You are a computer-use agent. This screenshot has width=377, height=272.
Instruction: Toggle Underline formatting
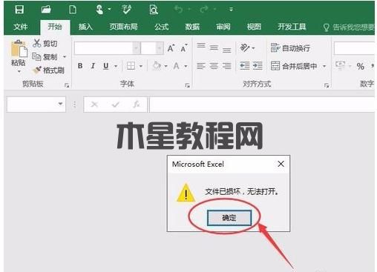[106, 66]
